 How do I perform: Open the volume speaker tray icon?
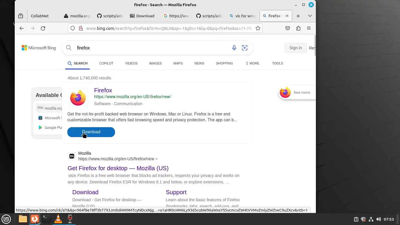[379, 219]
